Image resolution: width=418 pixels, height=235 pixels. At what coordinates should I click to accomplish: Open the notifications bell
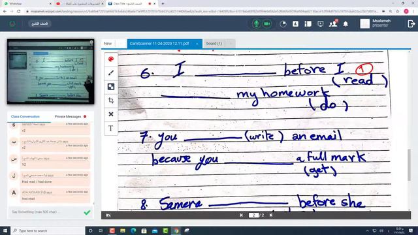click(x=346, y=24)
